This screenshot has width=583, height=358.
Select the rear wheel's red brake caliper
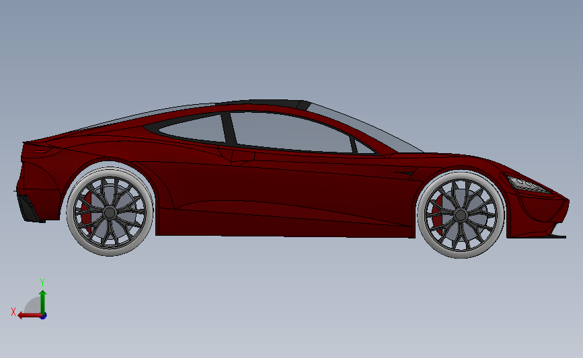87,212
